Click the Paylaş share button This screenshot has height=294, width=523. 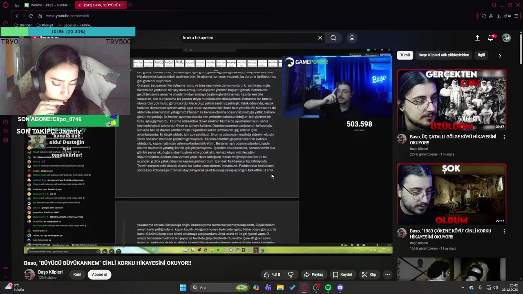coord(313,274)
